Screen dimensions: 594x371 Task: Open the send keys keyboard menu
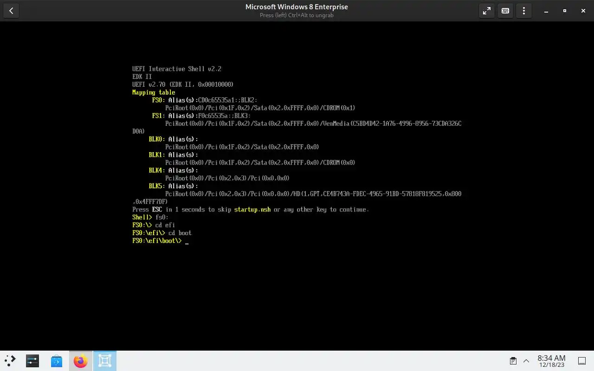click(x=505, y=11)
